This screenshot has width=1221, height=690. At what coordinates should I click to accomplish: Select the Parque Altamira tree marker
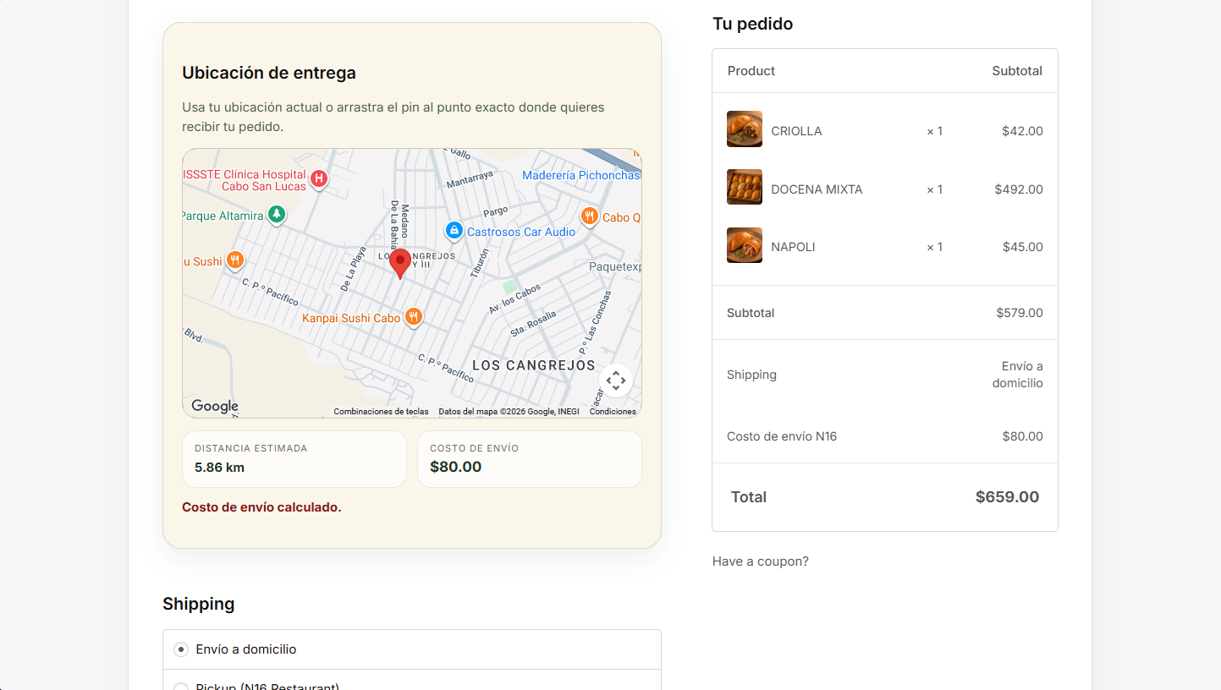tap(276, 215)
